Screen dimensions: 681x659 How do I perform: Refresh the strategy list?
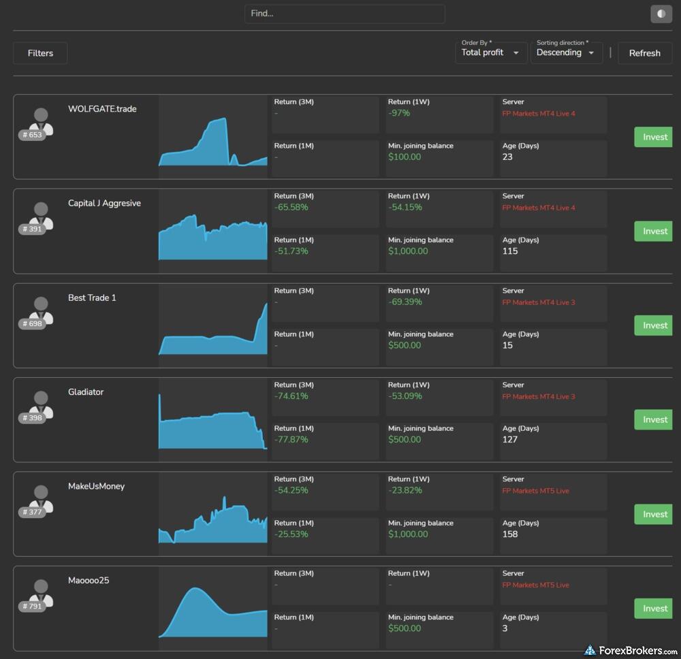(x=644, y=53)
